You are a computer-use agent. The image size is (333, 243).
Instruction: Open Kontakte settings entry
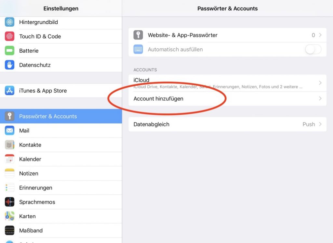tap(61, 145)
